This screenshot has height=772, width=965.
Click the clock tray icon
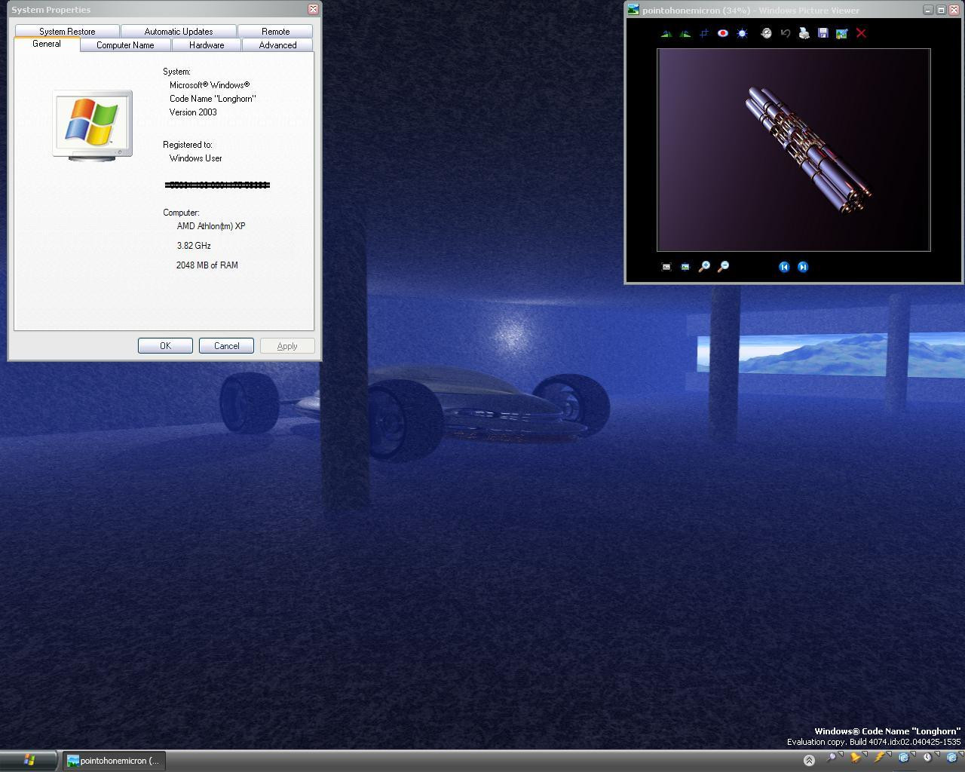(x=928, y=758)
